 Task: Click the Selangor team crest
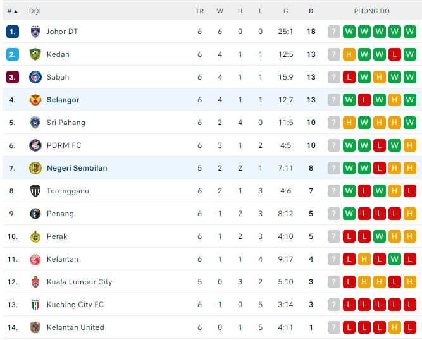[x=35, y=100]
